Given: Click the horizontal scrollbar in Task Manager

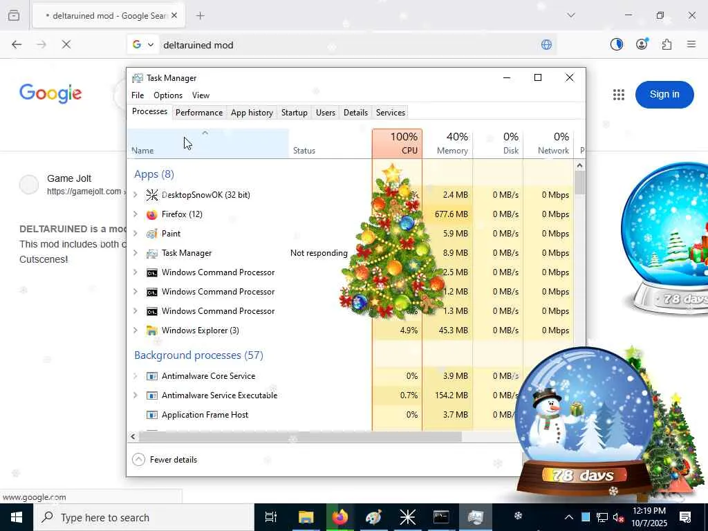Looking at the screenshot, I should pyautogui.click(x=300, y=437).
